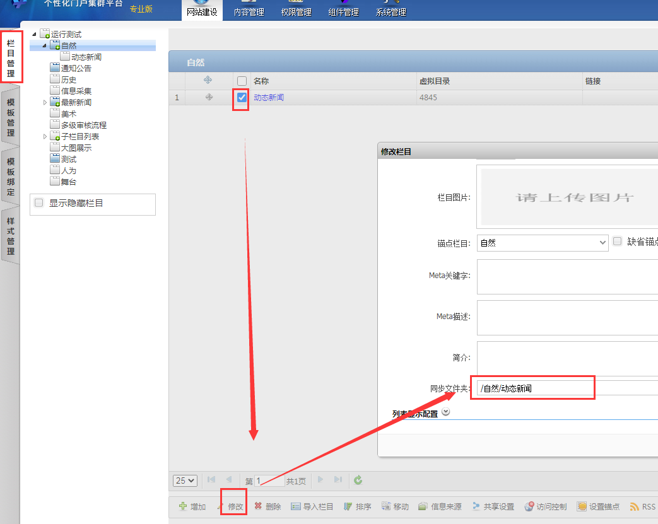Click the green Add (增加) plus icon
Screen dimensions: 658x524
(183, 506)
